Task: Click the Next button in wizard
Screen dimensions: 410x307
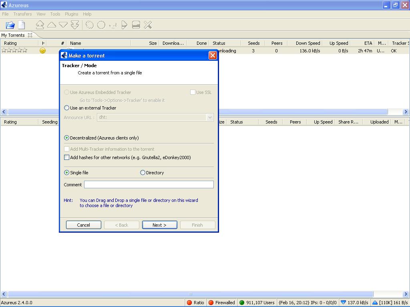Action: click(159, 225)
